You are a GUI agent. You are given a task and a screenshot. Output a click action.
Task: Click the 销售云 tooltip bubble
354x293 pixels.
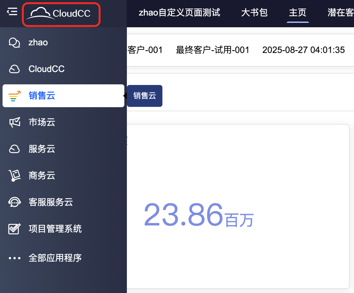[145, 96]
